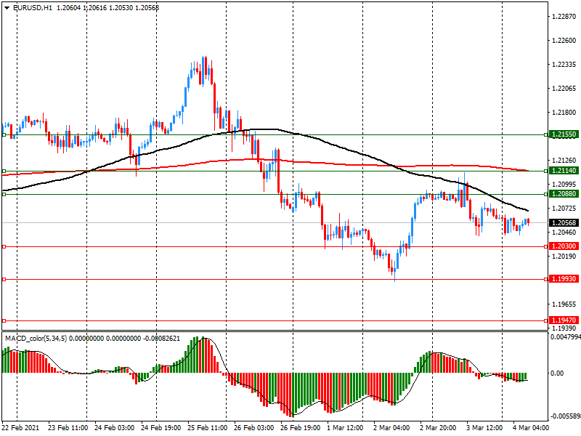Select the current price tag 1.20568

pyautogui.click(x=564, y=222)
